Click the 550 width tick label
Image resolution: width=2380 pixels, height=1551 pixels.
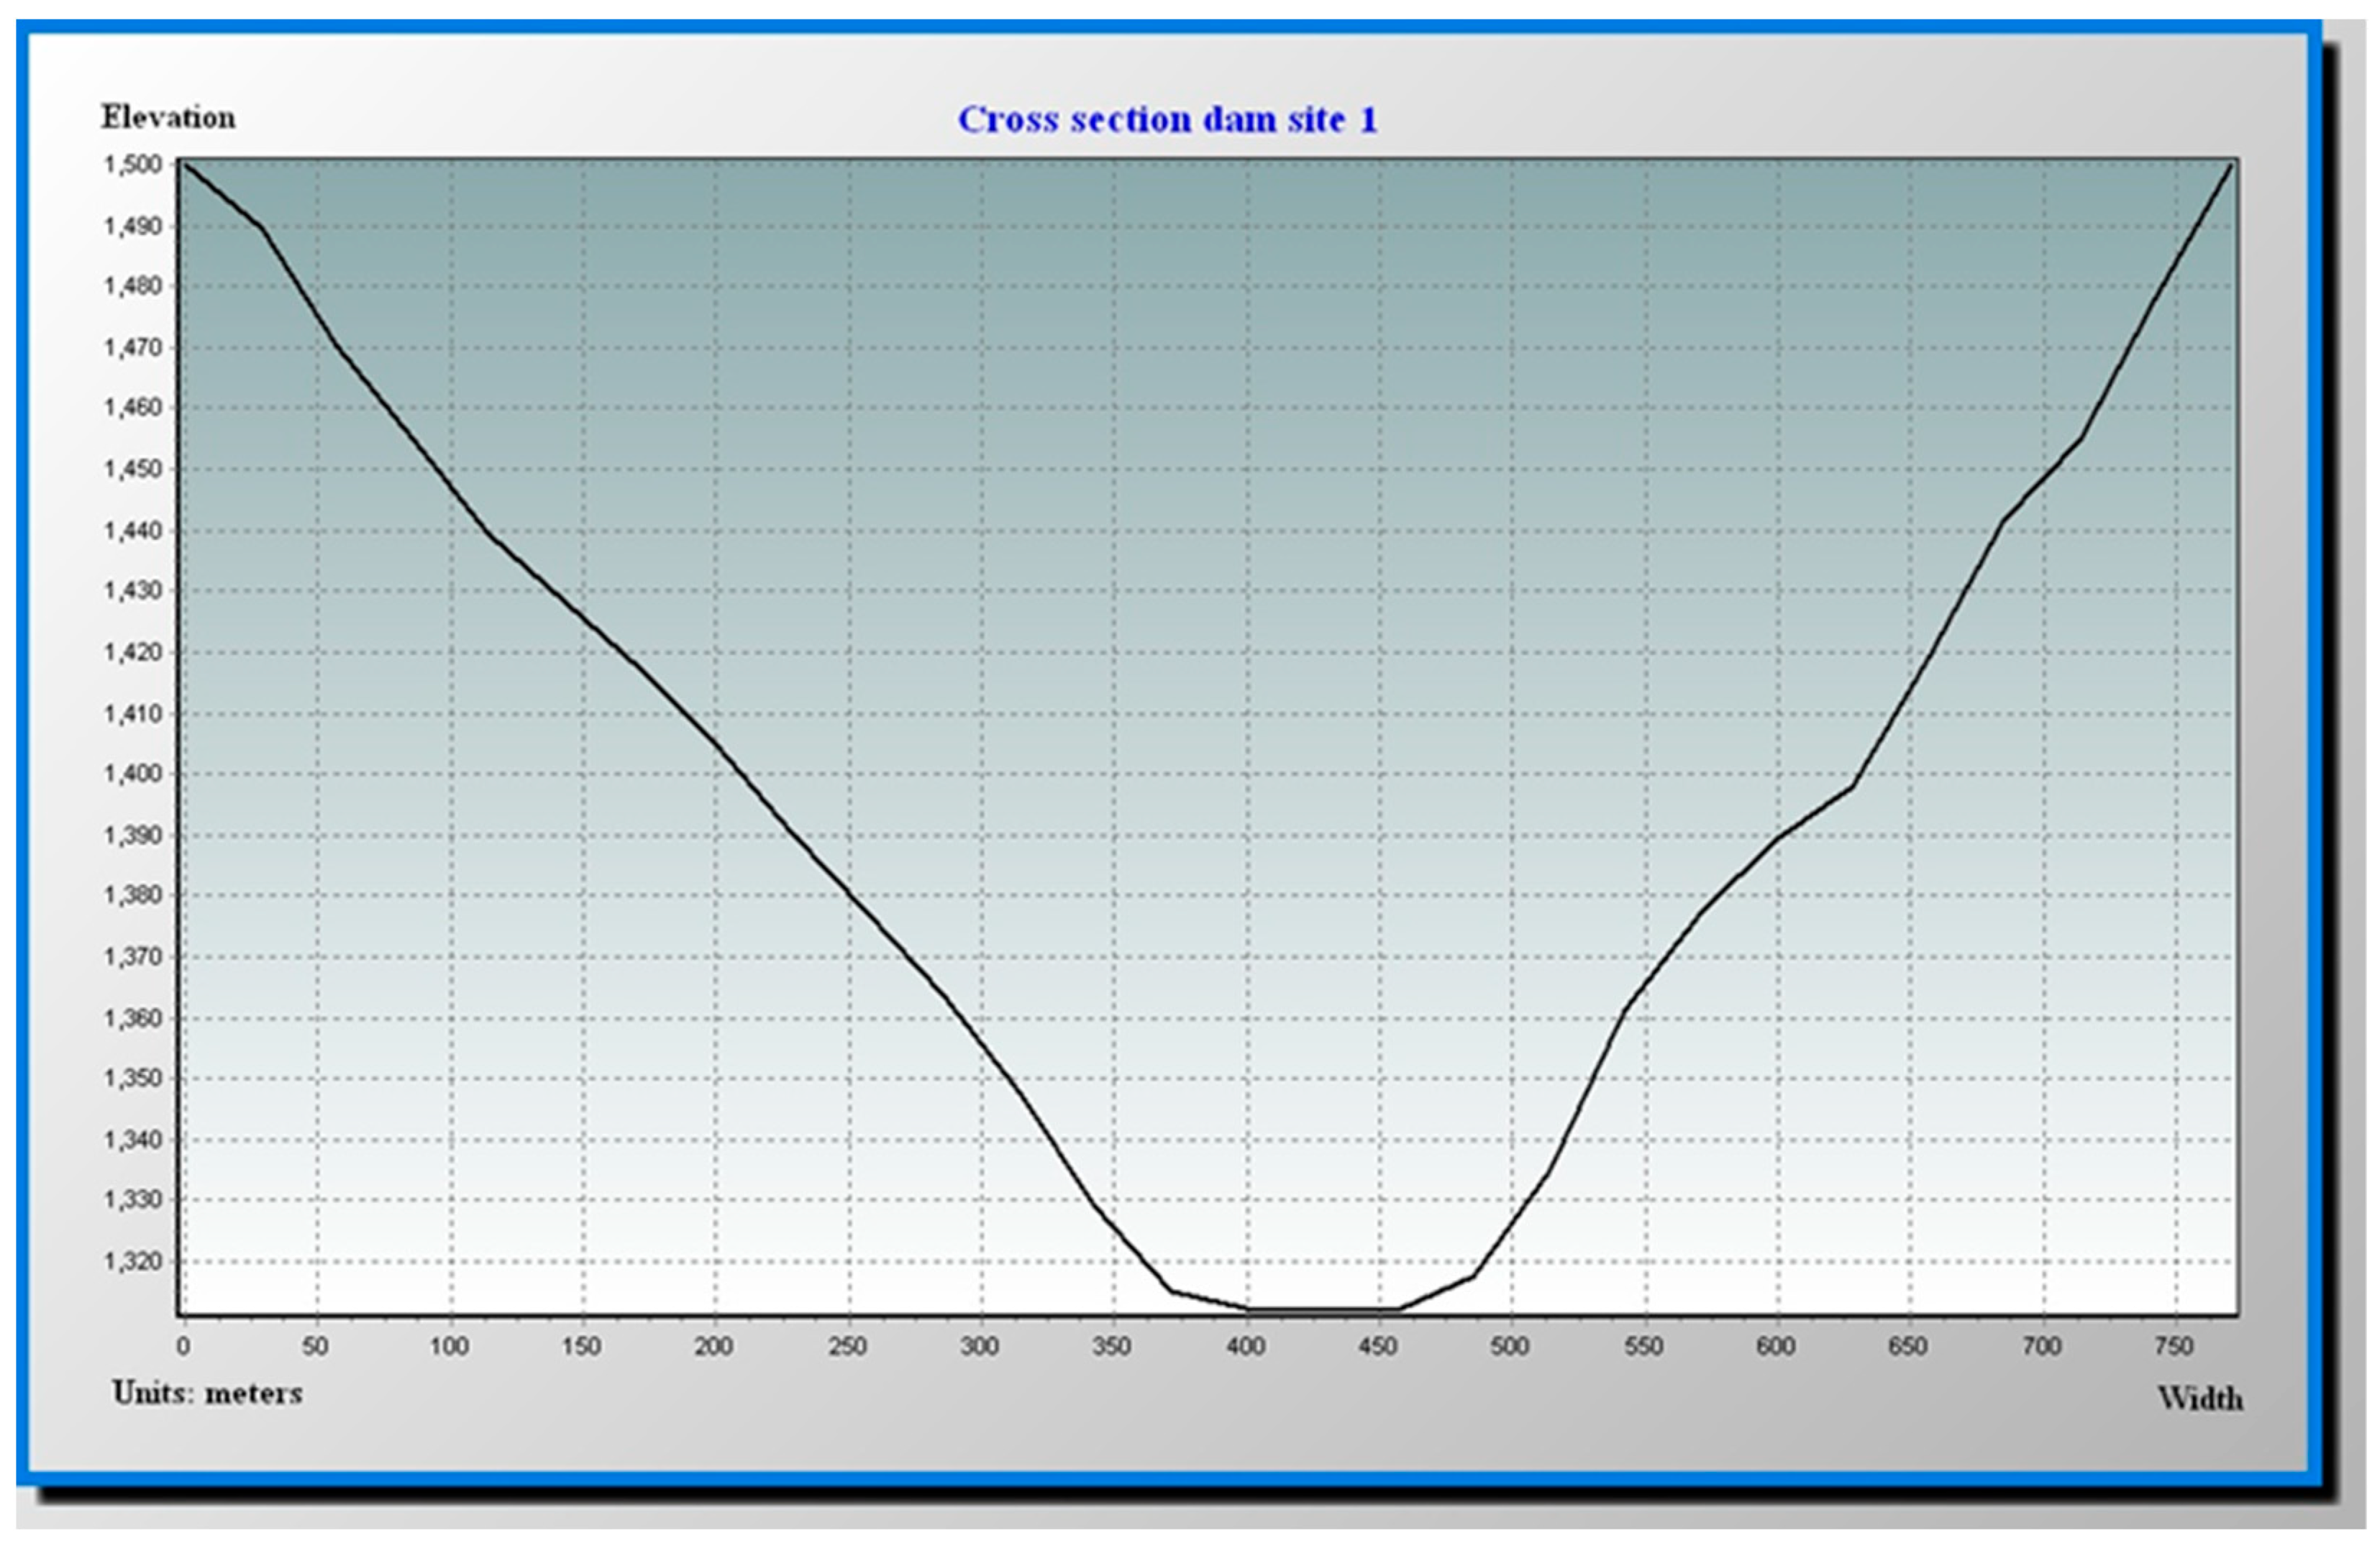point(1643,1347)
